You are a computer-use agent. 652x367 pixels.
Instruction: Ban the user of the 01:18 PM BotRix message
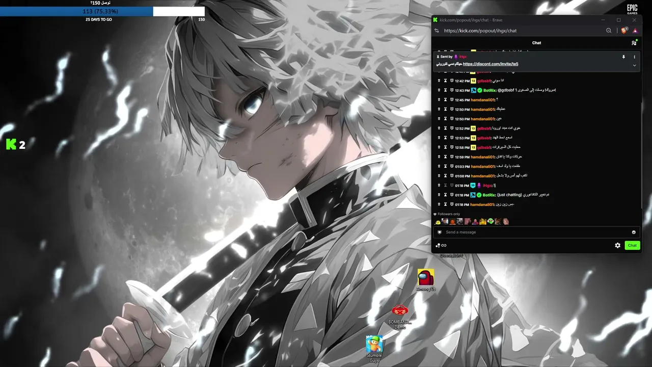(451, 195)
